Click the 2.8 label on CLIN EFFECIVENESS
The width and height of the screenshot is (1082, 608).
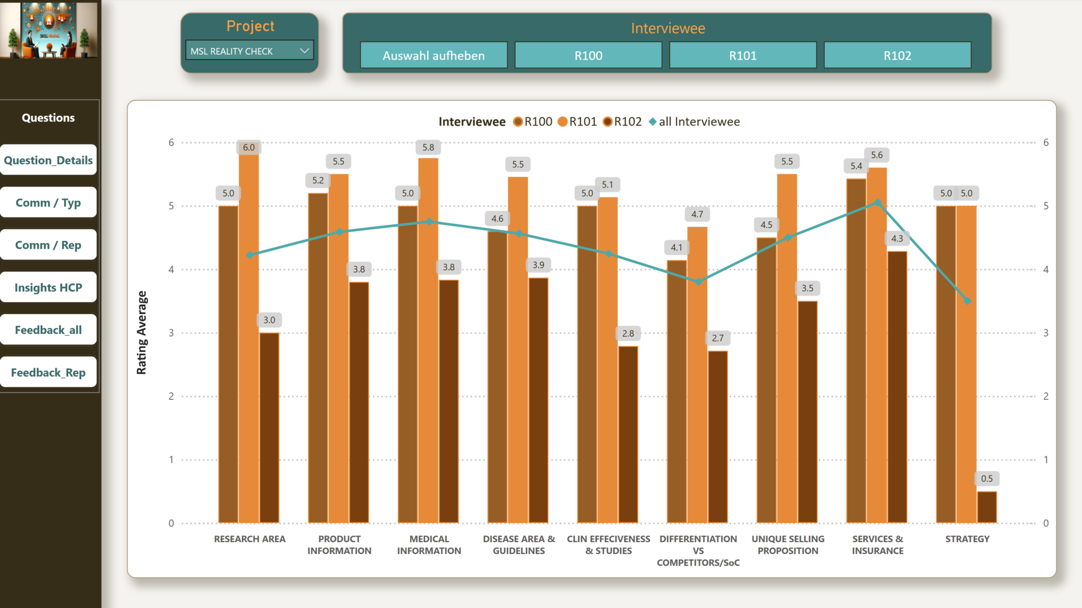pyautogui.click(x=628, y=333)
